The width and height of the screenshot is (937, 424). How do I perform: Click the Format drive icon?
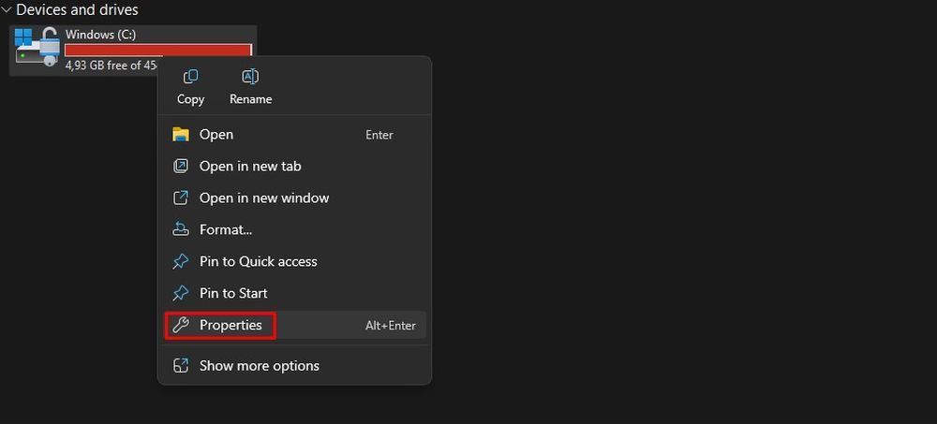point(181,229)
